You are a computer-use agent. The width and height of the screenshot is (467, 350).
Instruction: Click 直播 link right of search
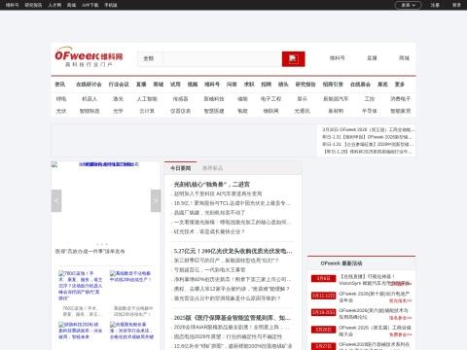click(x=372, y=58)
